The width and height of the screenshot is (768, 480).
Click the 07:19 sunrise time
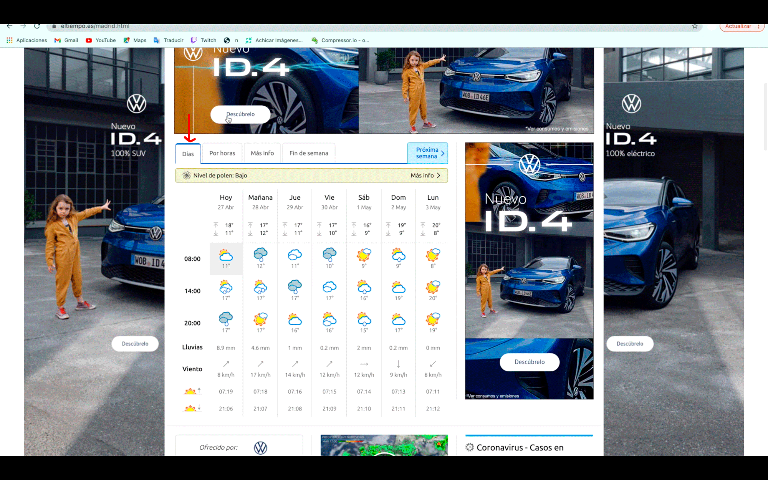[x=226, y=392]
